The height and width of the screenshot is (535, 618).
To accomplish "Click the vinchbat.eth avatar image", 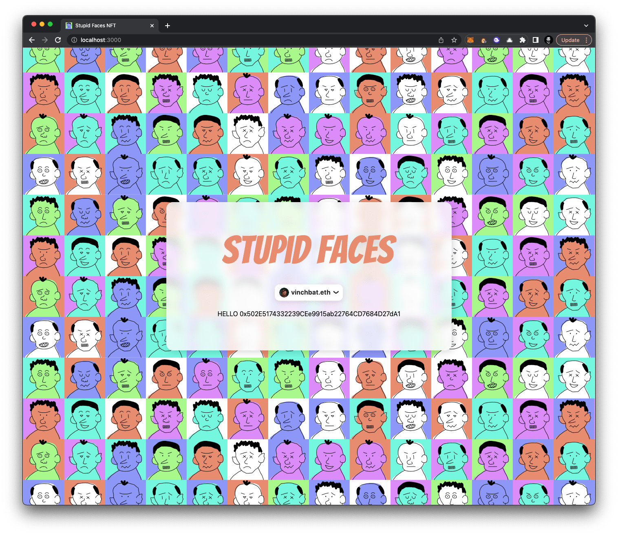I will pyautogui.click(x=284, y=292).
